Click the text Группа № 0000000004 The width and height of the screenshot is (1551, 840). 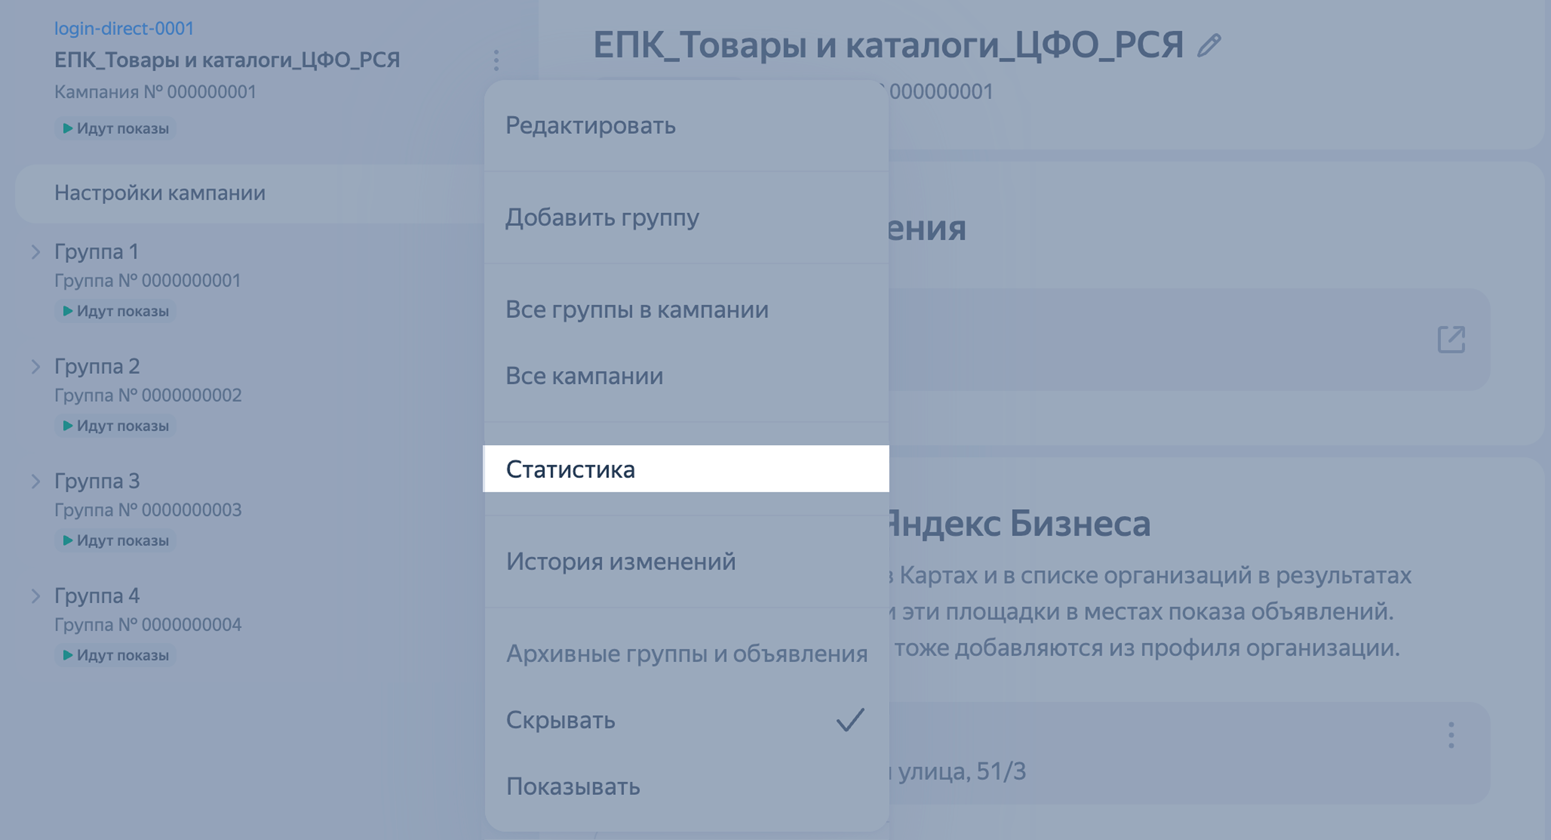point(148,625)
